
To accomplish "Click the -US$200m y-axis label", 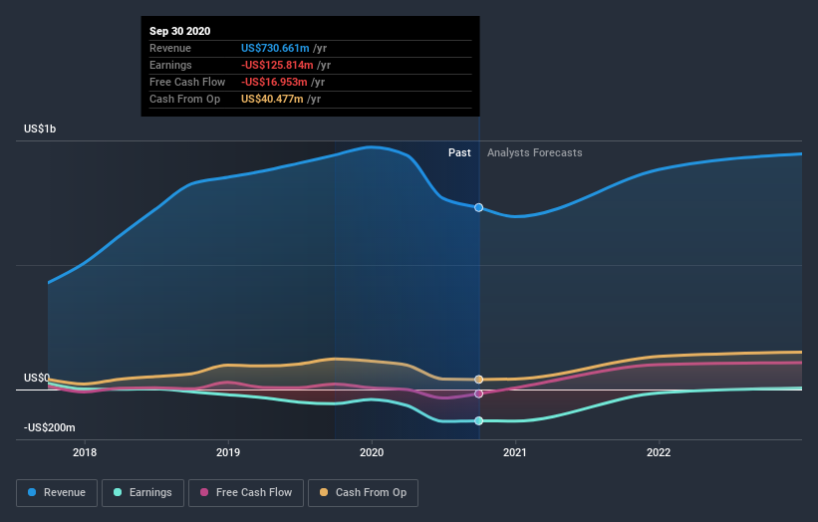I will 50,427.
